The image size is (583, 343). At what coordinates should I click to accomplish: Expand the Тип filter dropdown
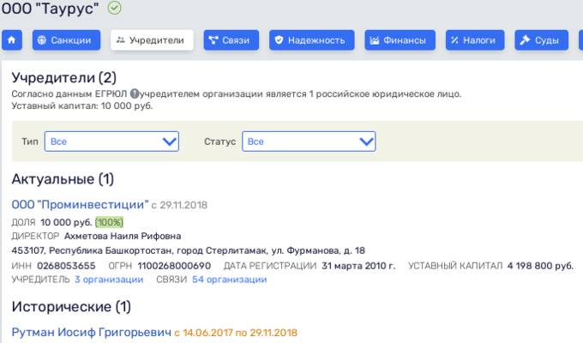pos(111,141)
